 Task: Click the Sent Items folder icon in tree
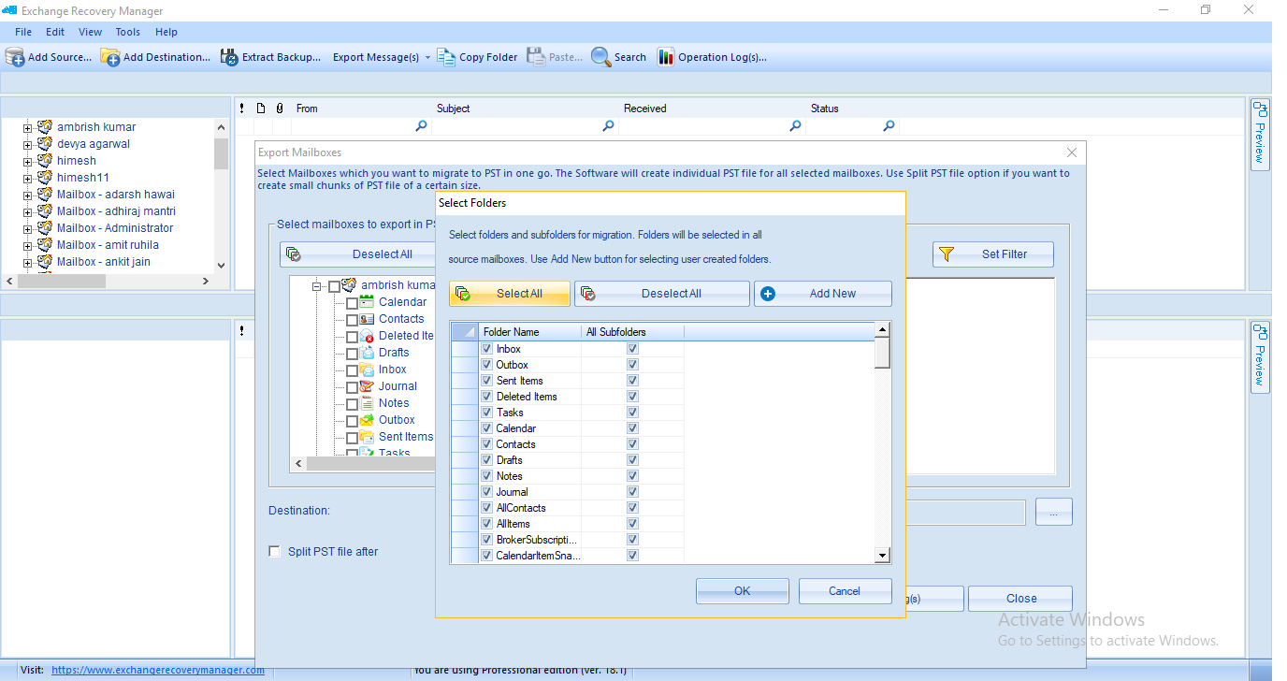click(367, 437)
